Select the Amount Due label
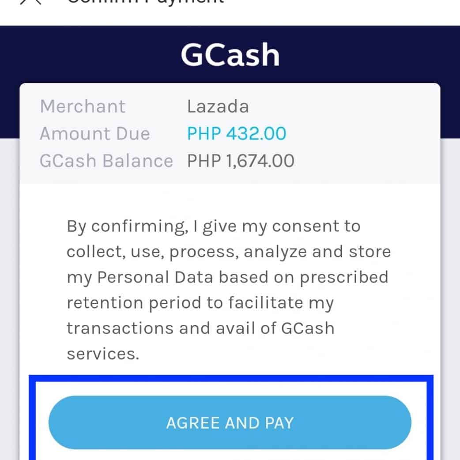The width and height of the screenshot is (460, 460). (94, 133)
